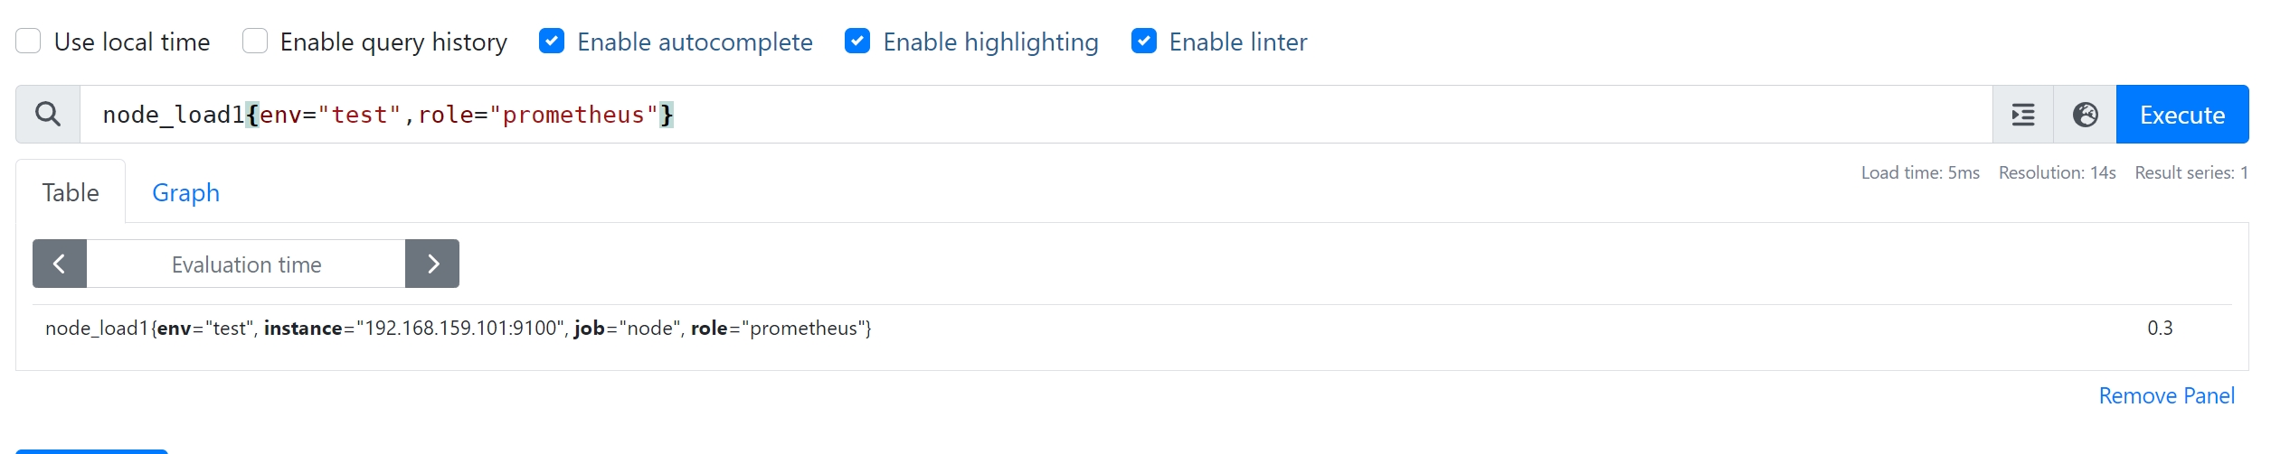
Task: Click the format expression icon
Action: [x=2023, y=115]
